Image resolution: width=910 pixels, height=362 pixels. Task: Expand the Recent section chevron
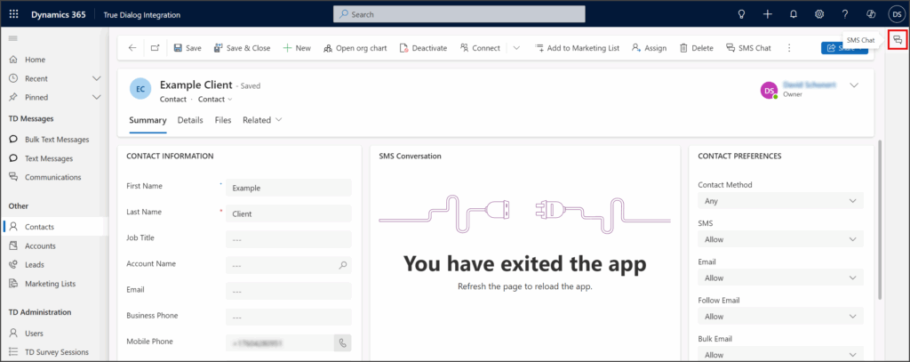pyautogui.click(x=97, y=78)
